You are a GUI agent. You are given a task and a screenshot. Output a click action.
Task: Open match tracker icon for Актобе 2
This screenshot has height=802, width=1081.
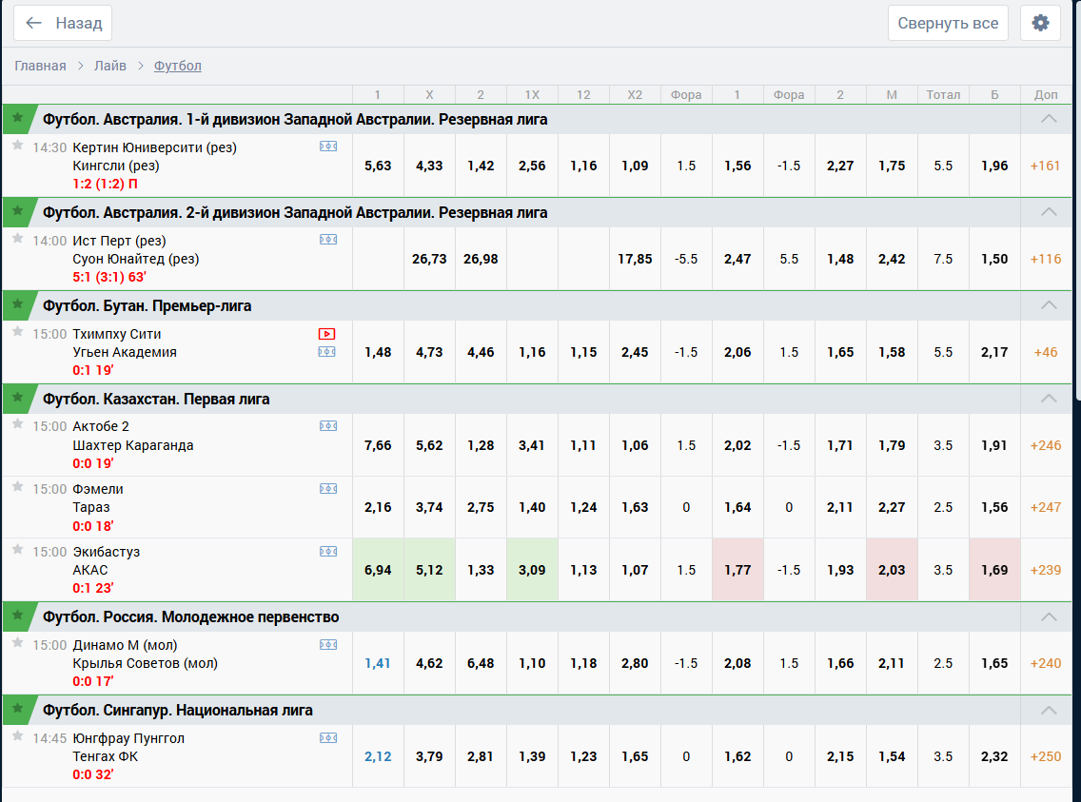point(328,426)
